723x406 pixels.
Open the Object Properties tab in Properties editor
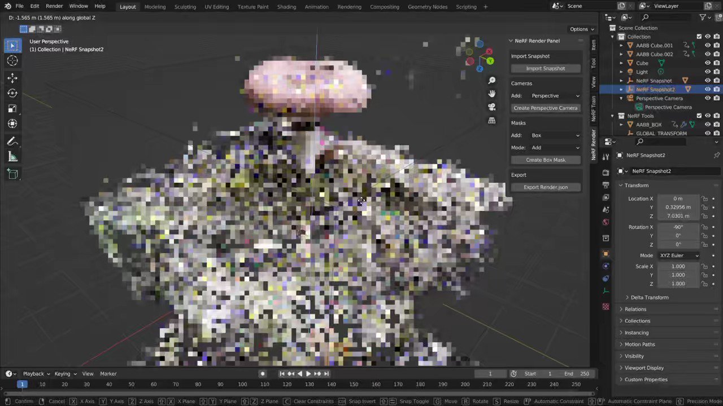pos(606,253)
